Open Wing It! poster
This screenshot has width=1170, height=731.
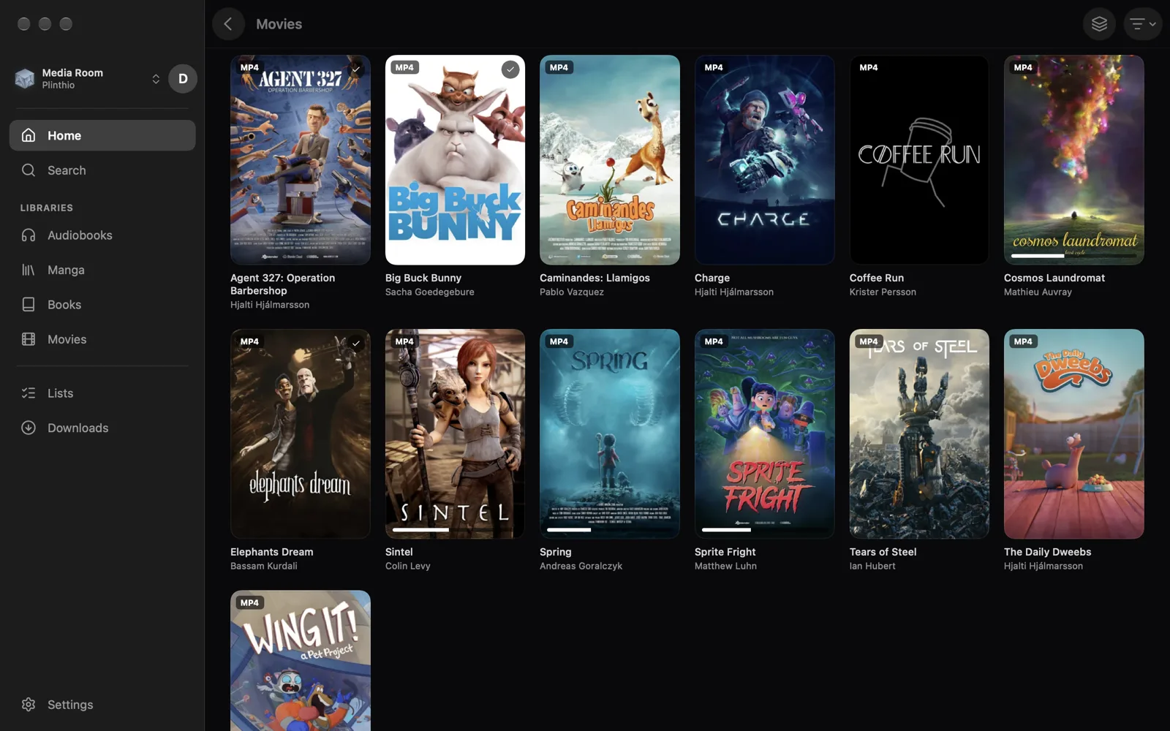pyautogui.click(x=301, y=661)
